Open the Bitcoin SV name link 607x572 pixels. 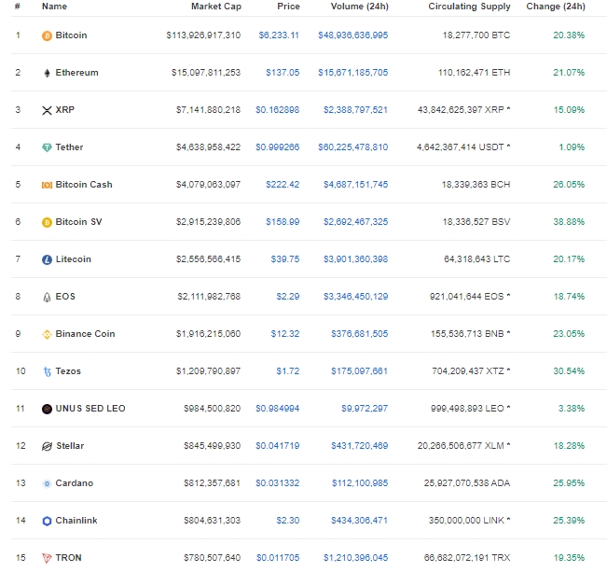click(x=78, y=222)
